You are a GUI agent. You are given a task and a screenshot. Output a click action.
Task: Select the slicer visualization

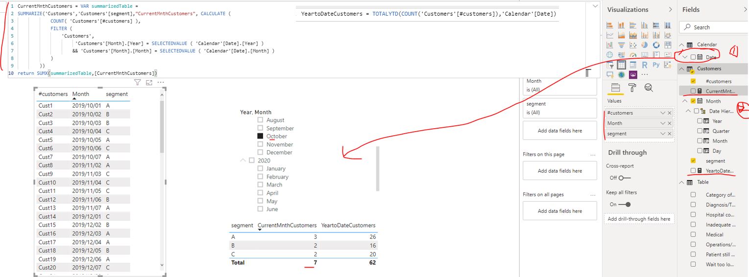coord(610,65)
